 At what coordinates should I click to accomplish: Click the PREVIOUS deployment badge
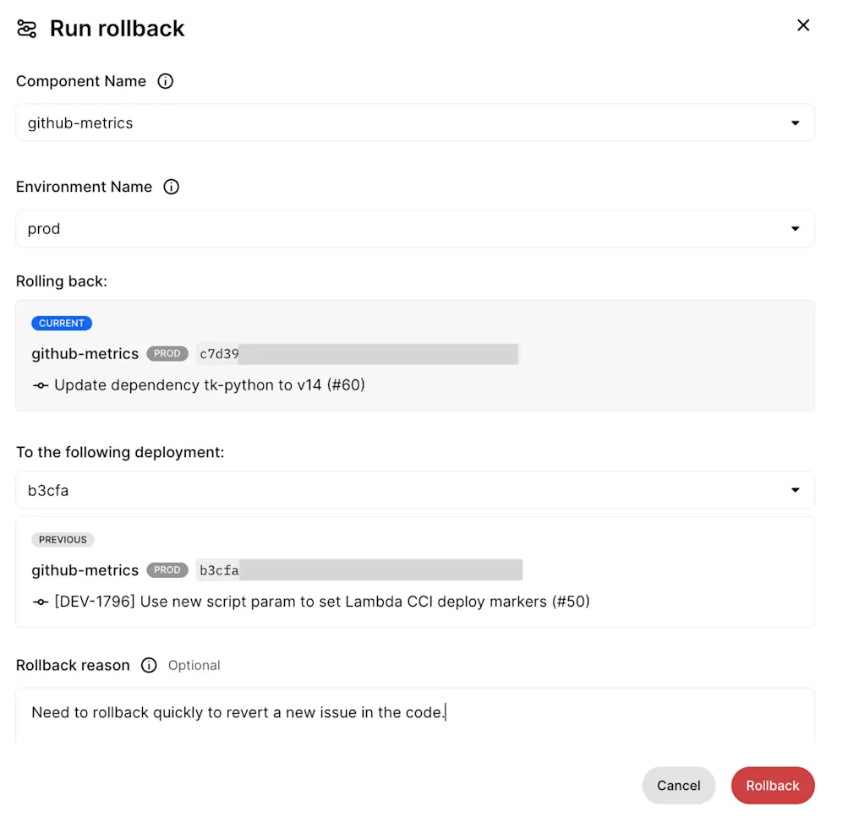pos(63,540)
